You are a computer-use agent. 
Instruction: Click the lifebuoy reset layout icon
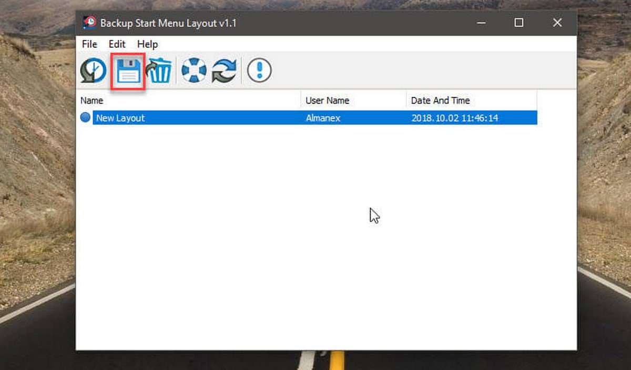point(194,71)
